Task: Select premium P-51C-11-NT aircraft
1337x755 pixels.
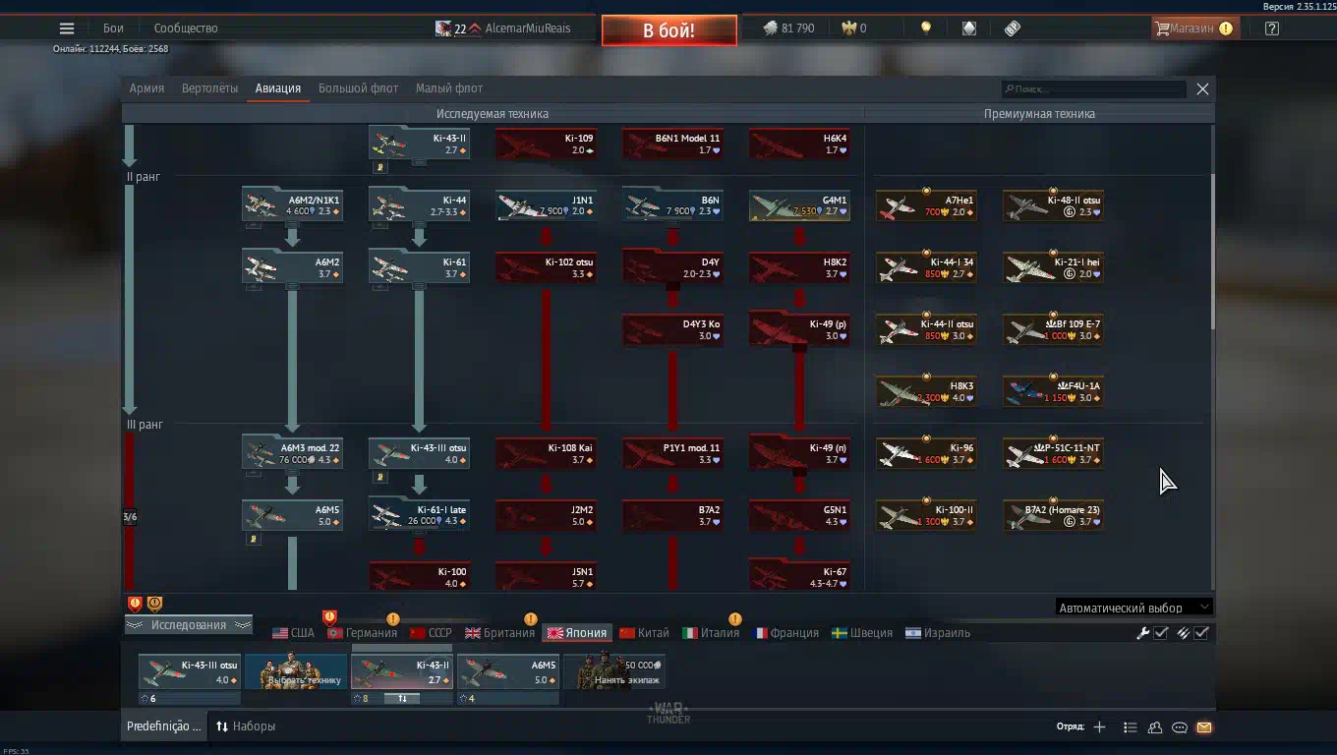Action: point(1053,453)
